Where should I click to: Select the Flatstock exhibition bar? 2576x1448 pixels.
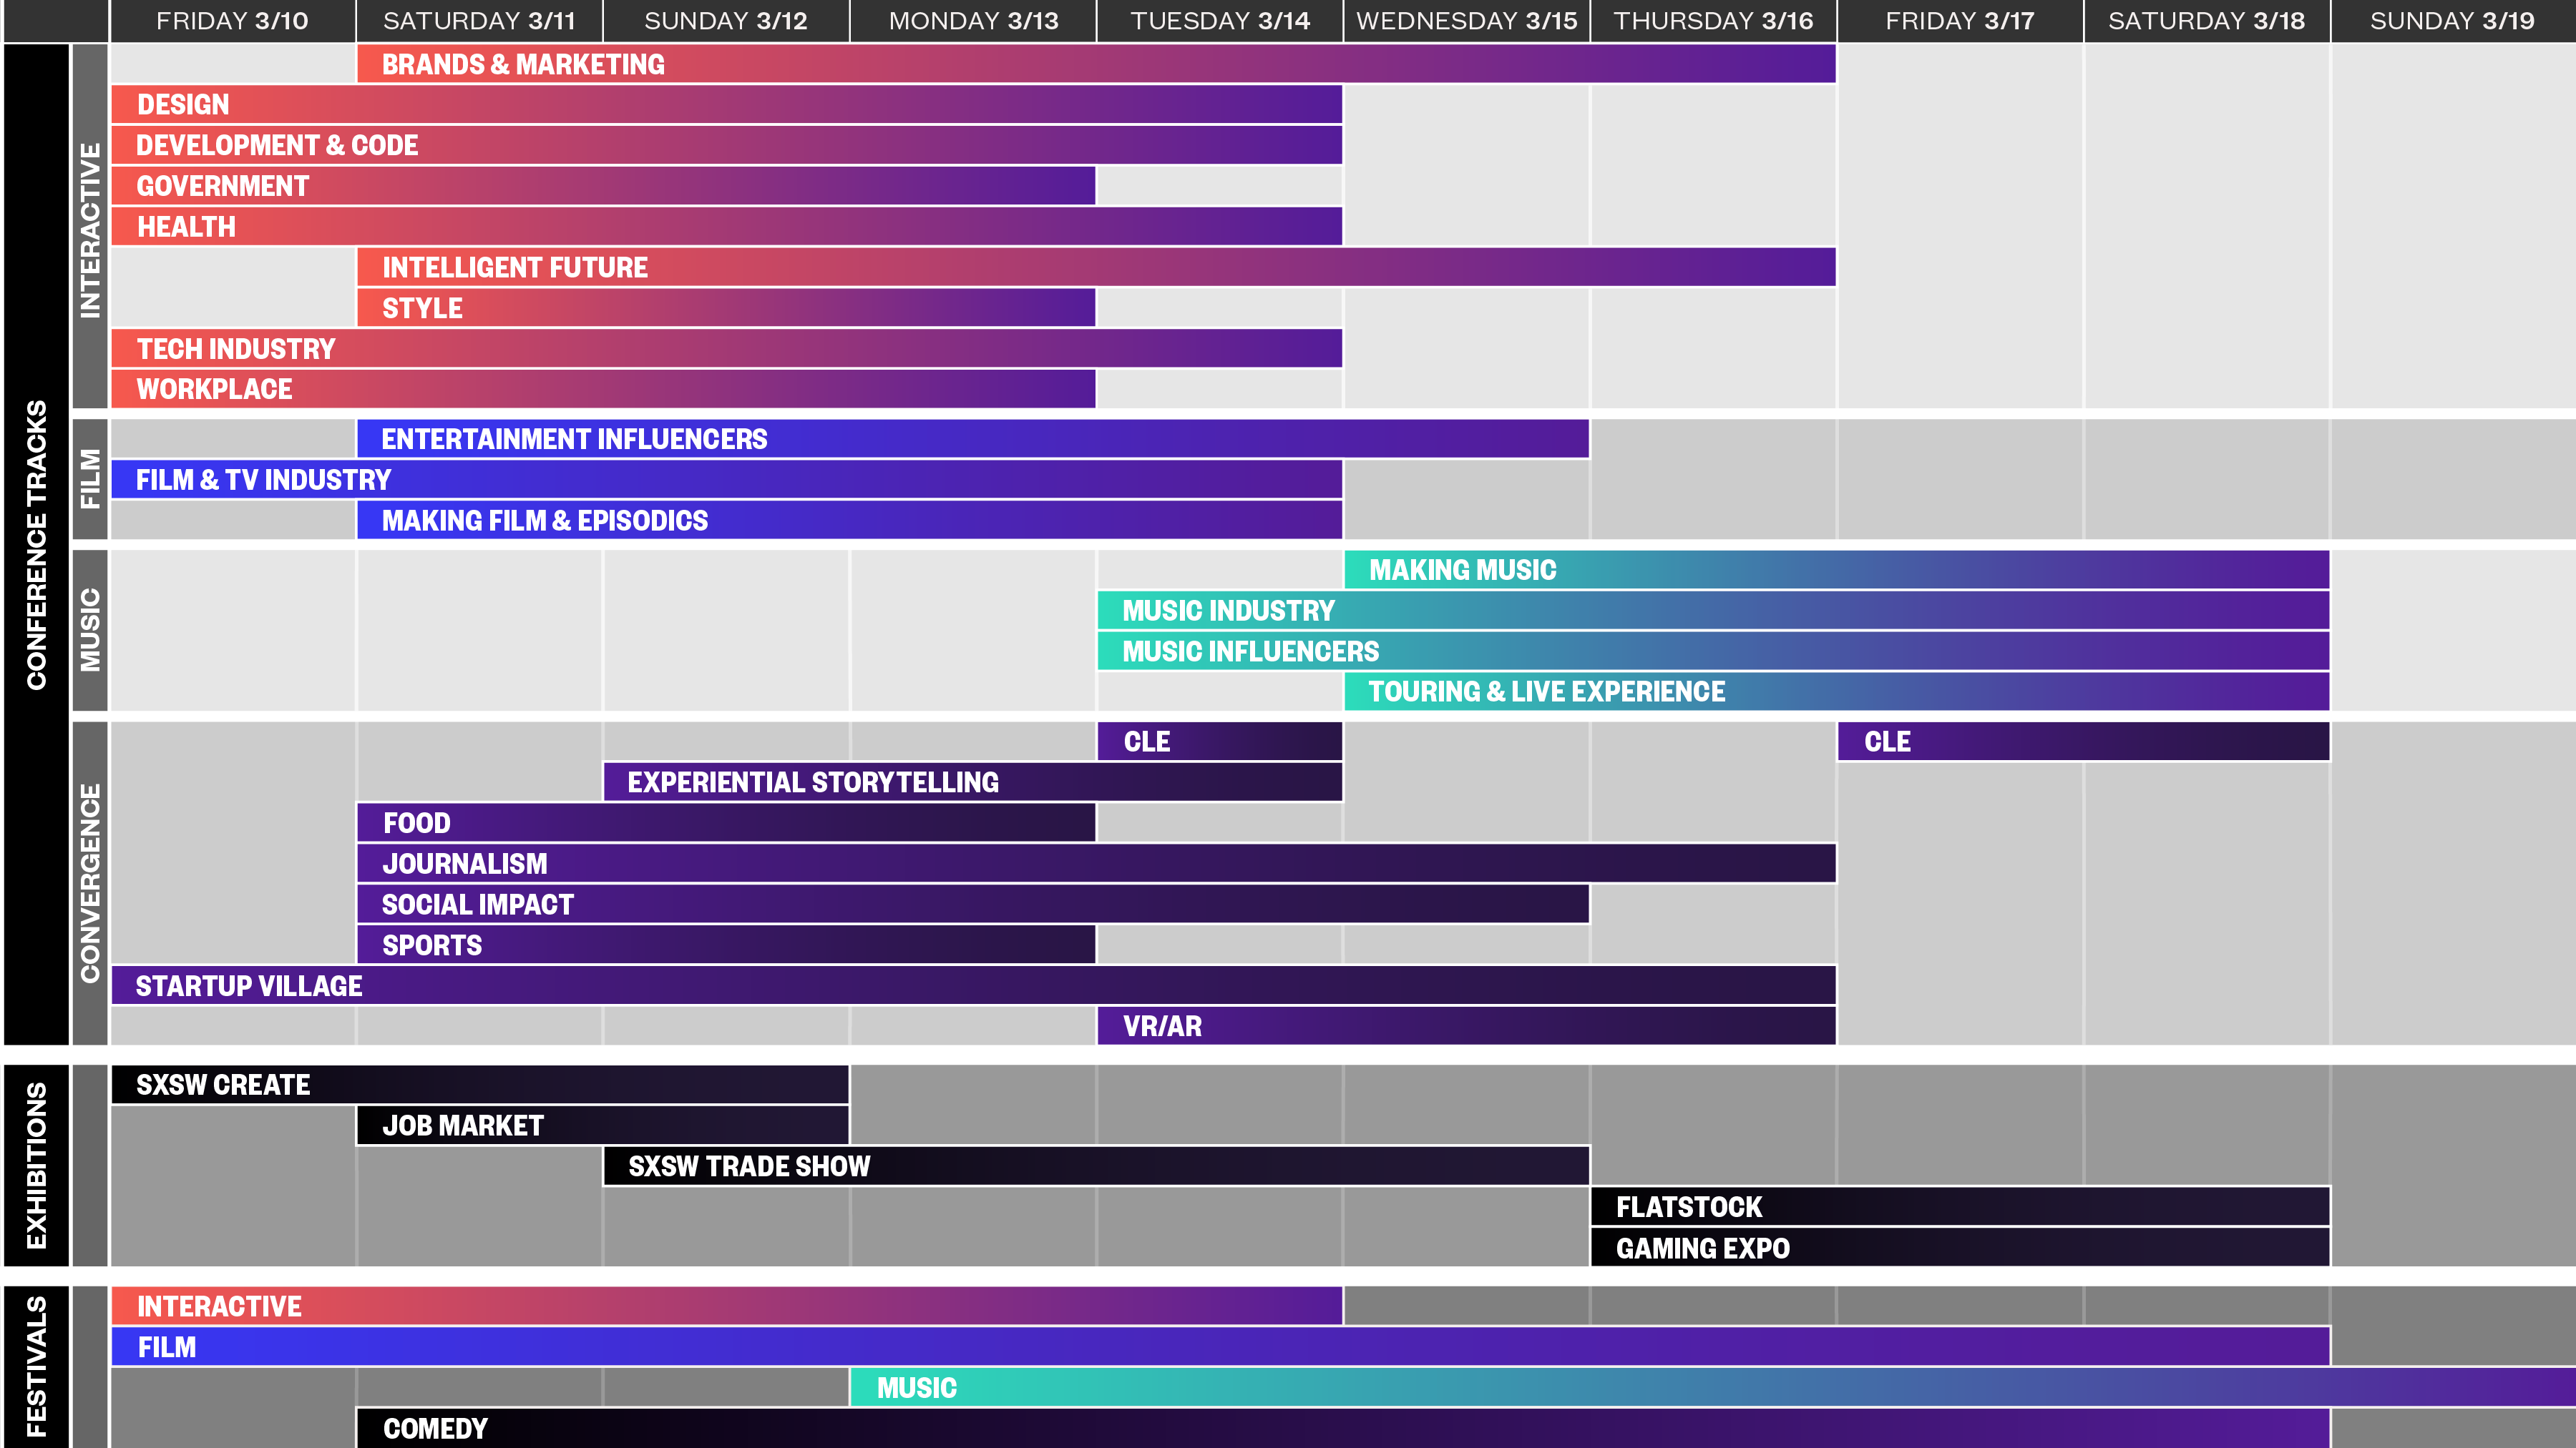coord(1959,1207)
